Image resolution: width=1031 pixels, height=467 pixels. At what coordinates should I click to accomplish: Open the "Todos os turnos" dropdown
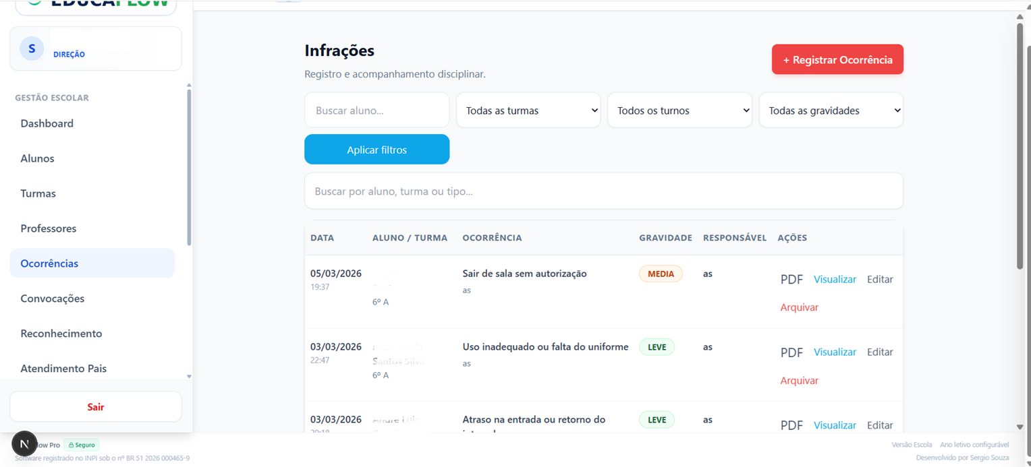tap(679, 110)
